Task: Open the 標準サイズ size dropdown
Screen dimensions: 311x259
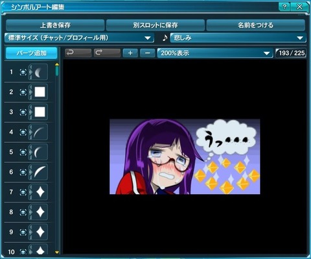Action: tap(79, 38)
